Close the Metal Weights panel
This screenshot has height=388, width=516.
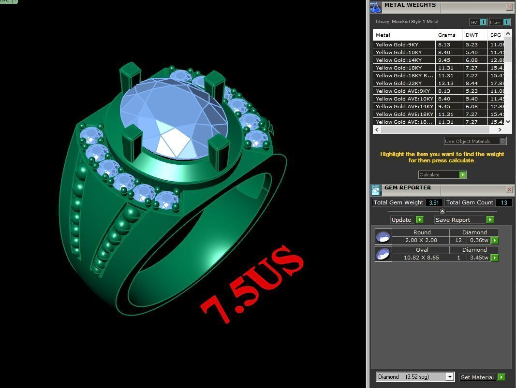[509, 7]
